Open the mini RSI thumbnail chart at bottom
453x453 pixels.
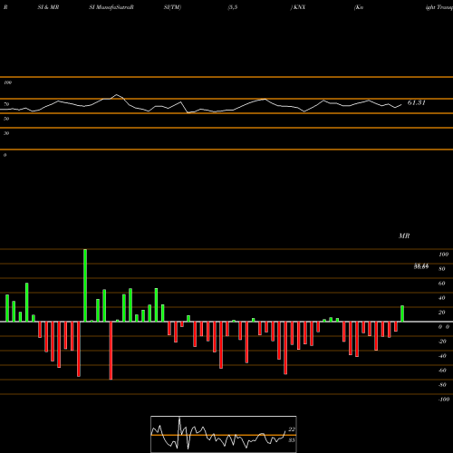coord(224,434)
